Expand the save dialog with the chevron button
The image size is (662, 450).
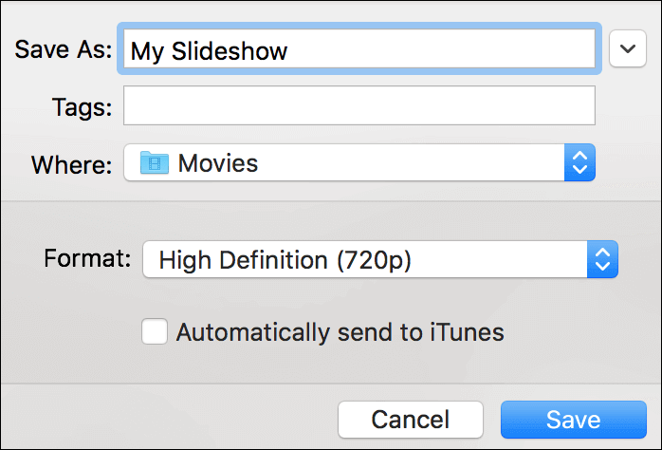[x=627, y=49]
